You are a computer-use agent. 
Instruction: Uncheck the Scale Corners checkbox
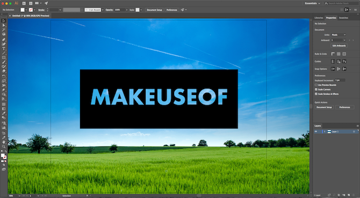coord(316,90)
